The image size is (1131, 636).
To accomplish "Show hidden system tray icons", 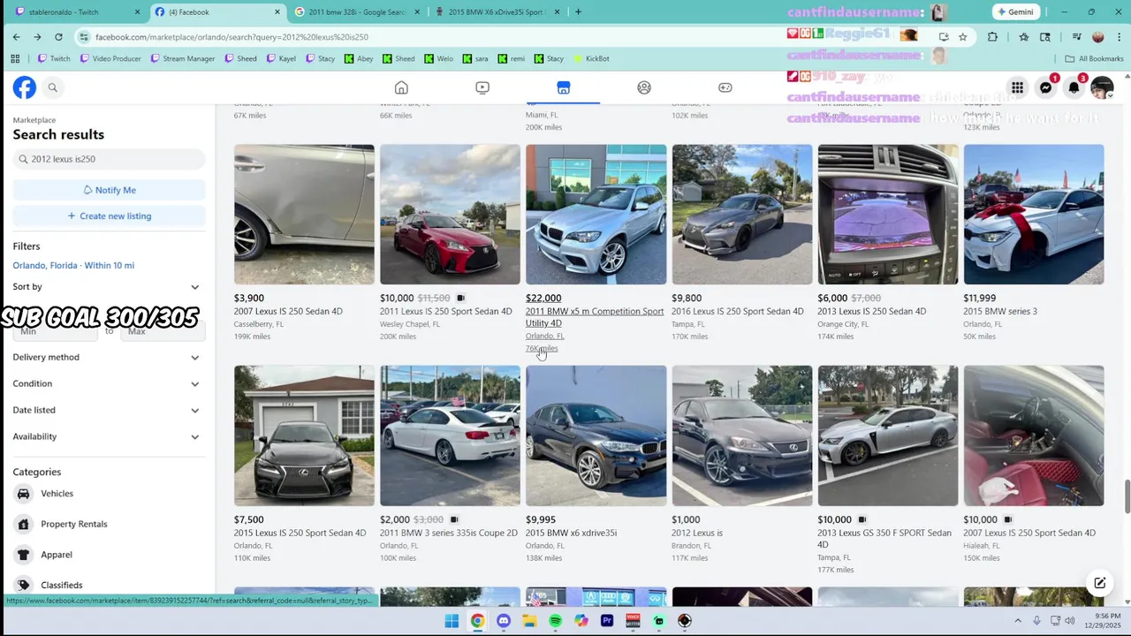I will click(1018, 621).
